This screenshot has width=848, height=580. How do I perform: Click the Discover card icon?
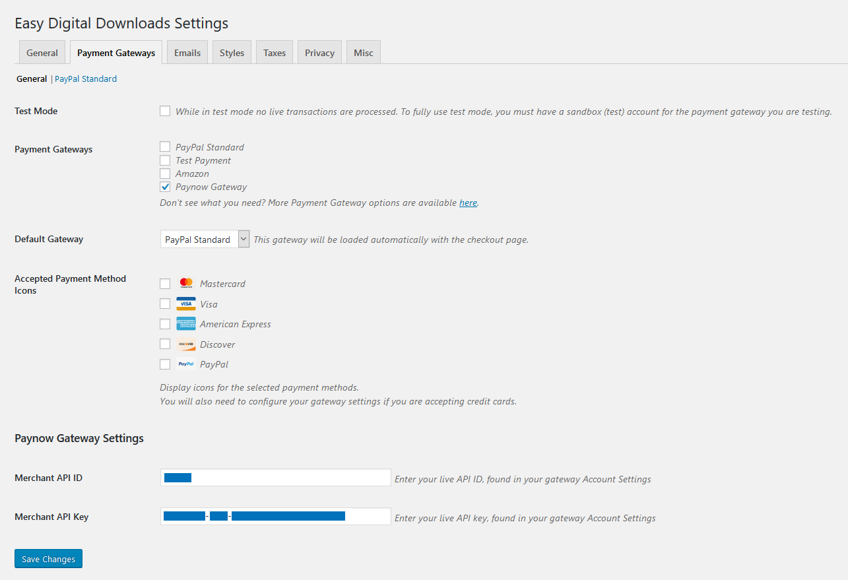(186, 344)
